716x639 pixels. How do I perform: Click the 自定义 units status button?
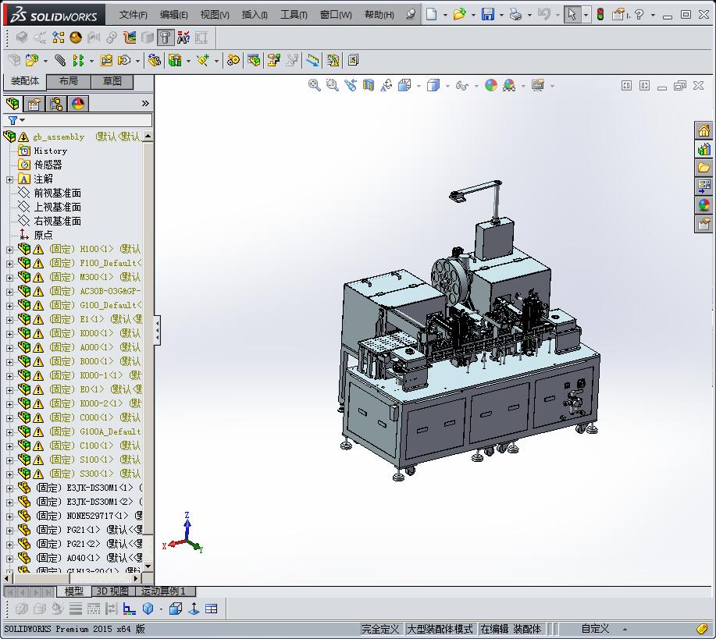[595, 629]
